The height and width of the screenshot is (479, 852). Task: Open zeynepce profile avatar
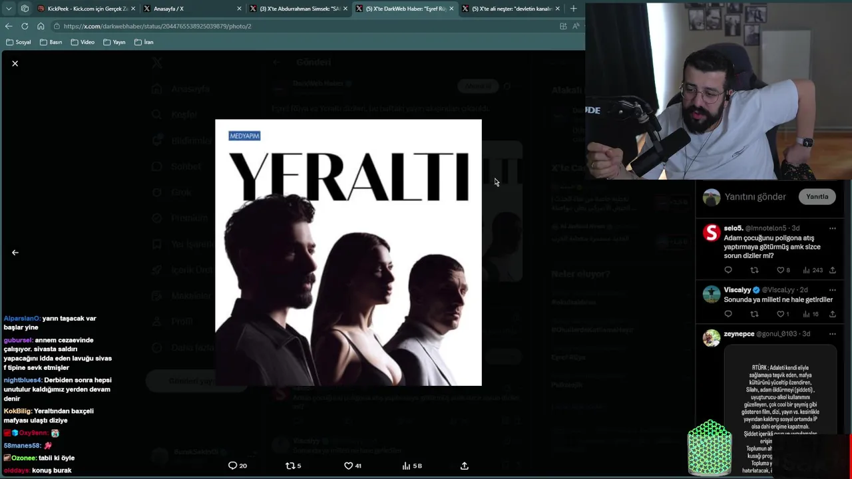click(x=712, y=338)
